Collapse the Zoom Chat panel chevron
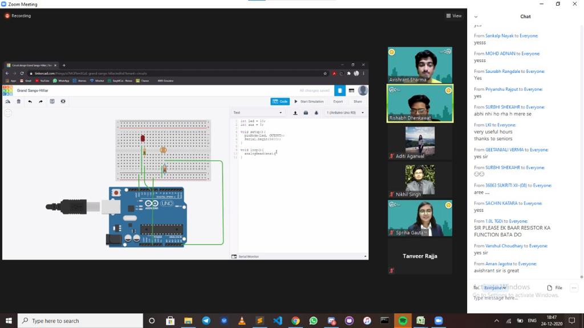 [x=476, y=17]
